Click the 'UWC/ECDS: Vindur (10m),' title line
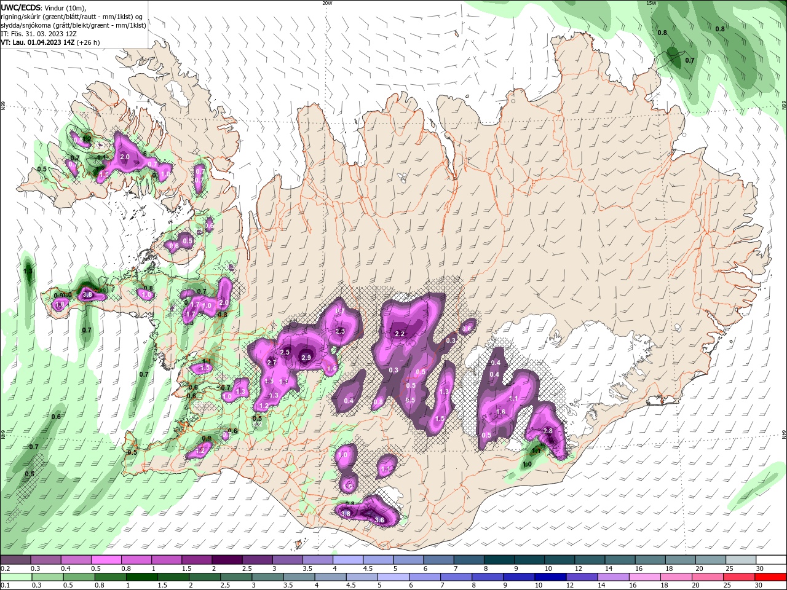787x590 pixels. click(44, 7)
